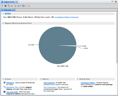Click the Total: 680.2 MB label
Screen dimensions: 118x96
63,66
